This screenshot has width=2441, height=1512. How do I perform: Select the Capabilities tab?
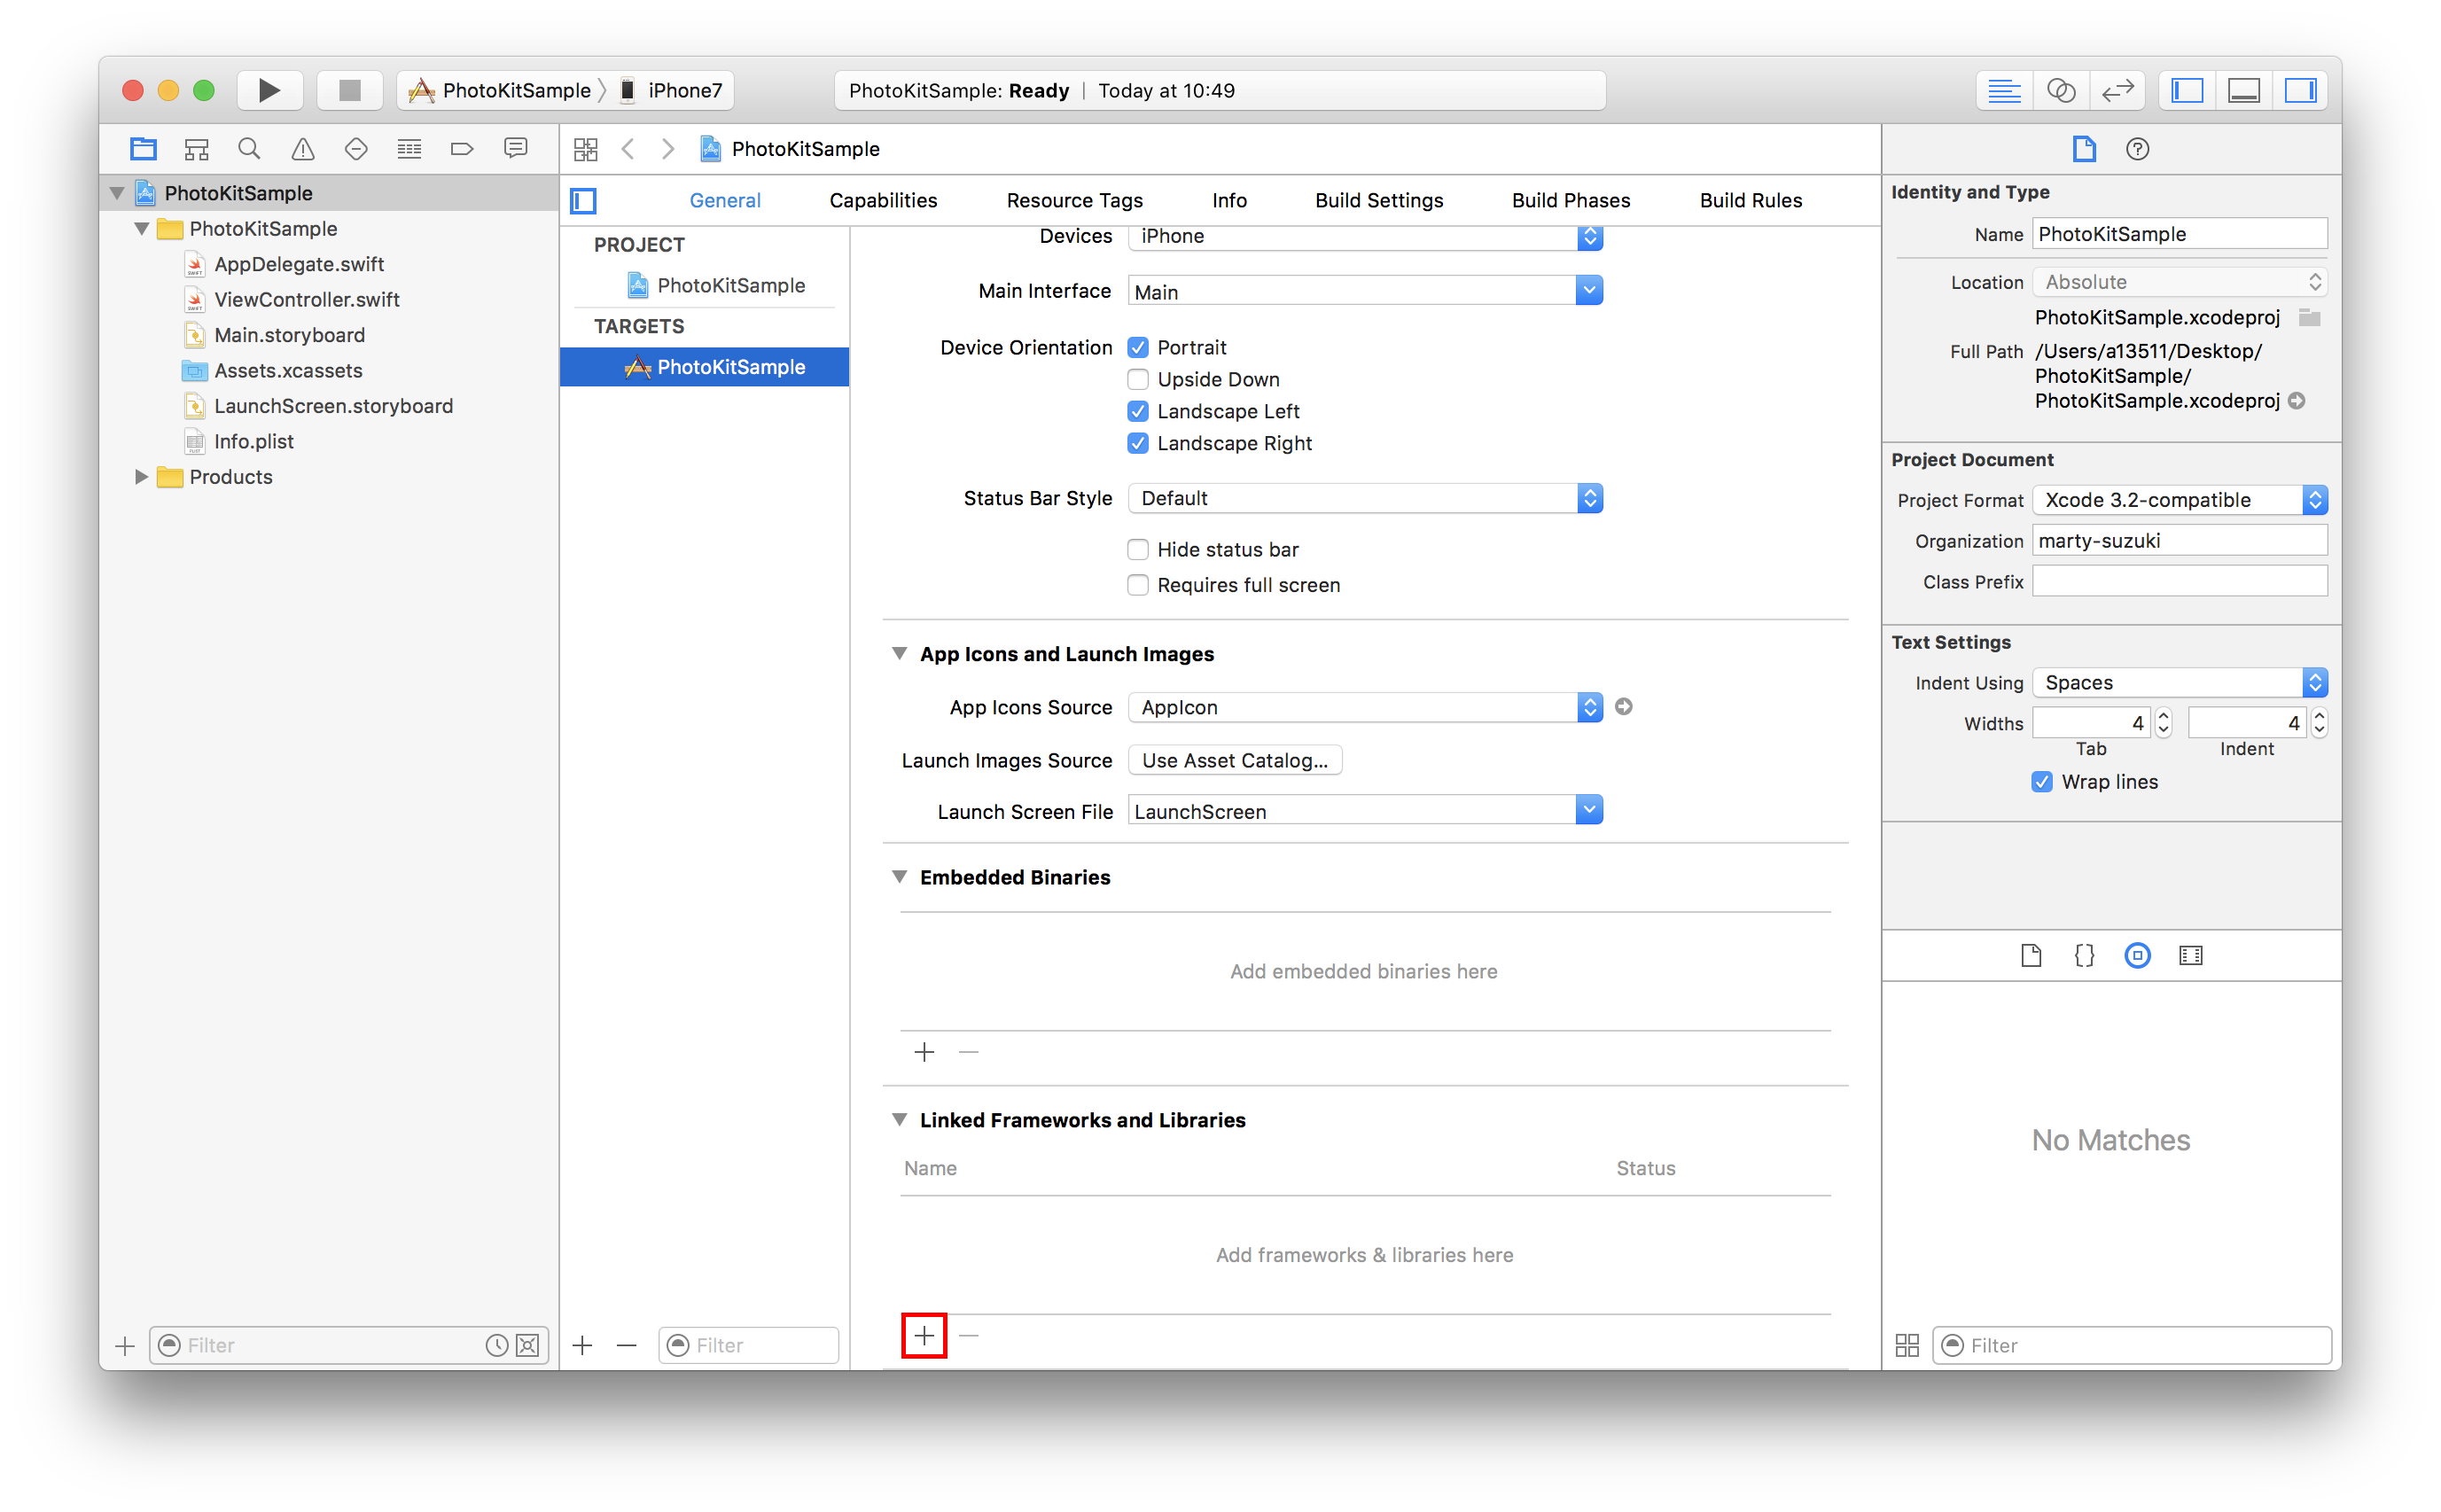tap(883, 200)
